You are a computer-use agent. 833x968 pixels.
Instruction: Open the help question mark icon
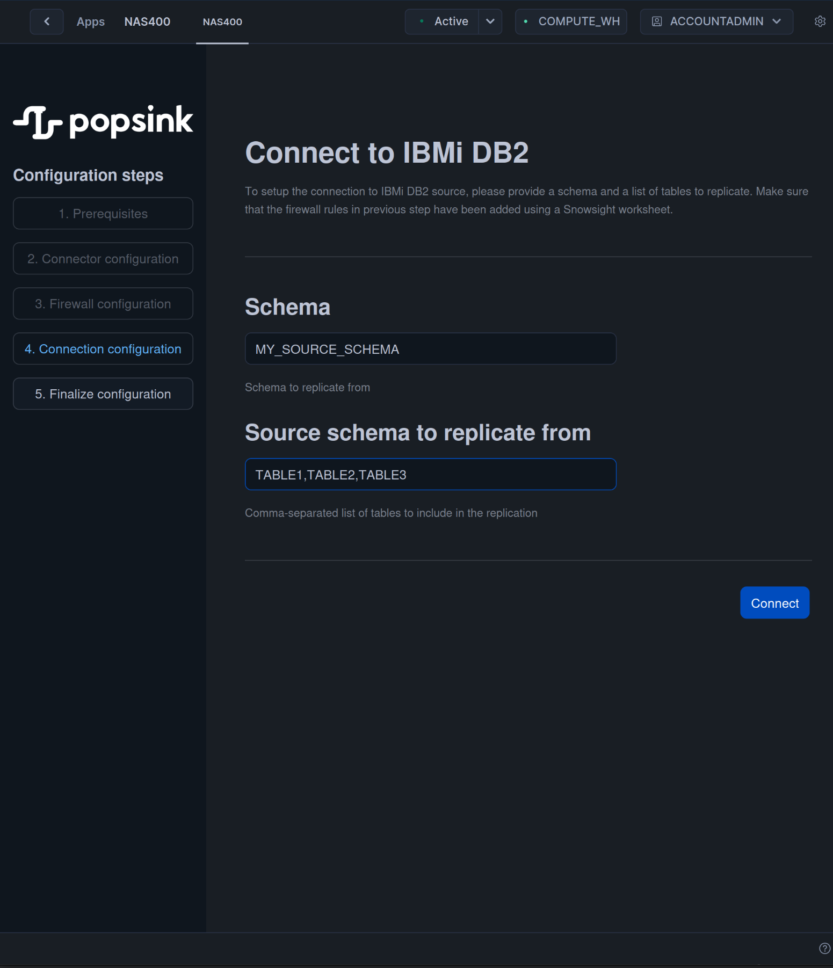point(824,948)
